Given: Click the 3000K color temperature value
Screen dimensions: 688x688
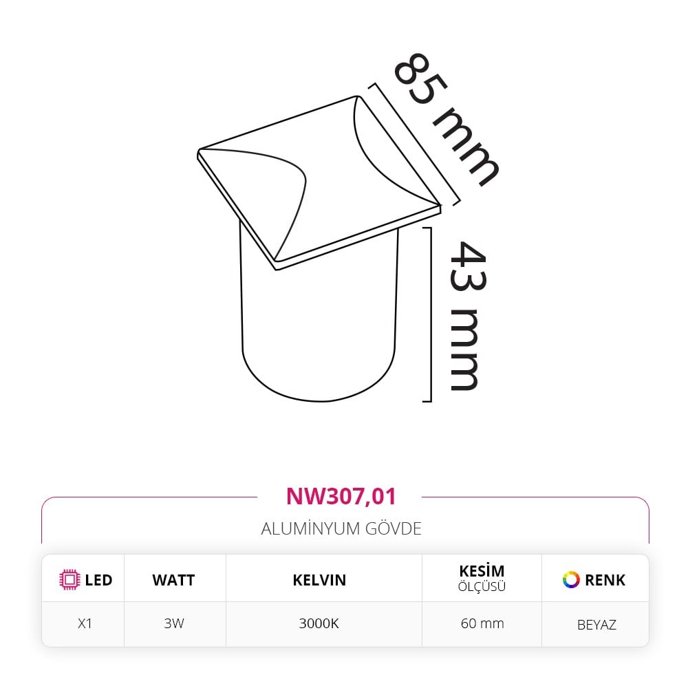Looking at the screenshot, I should pyautogui.click(x=319, y=623).
